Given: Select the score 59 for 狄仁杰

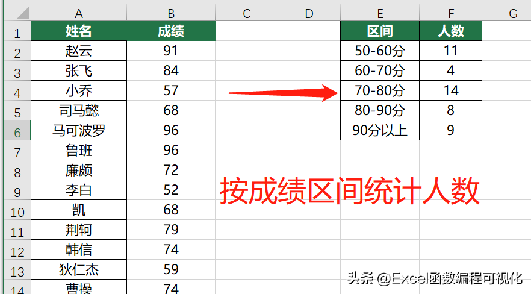Looking at the screenshot, I should pos(171,270).
